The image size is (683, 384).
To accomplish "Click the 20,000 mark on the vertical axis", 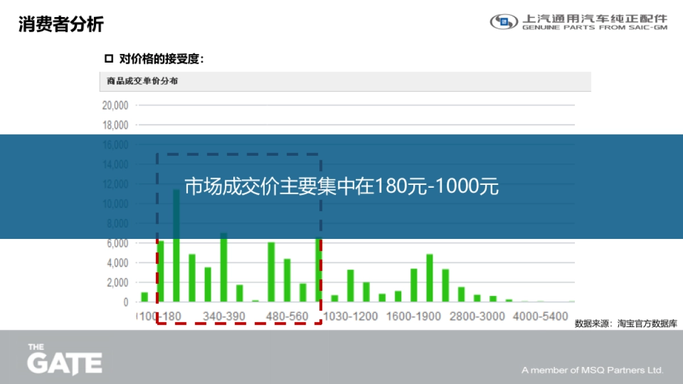I will (114, 105).
